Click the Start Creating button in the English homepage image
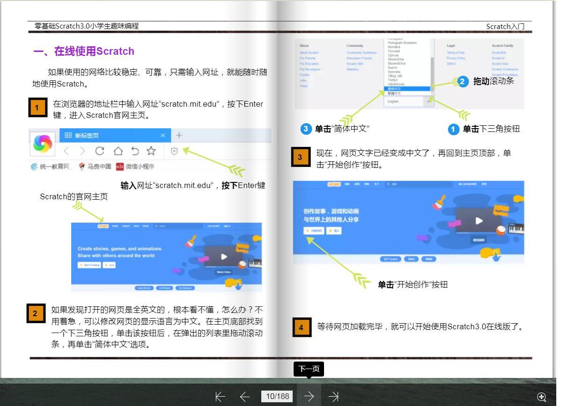 [89, 265]
